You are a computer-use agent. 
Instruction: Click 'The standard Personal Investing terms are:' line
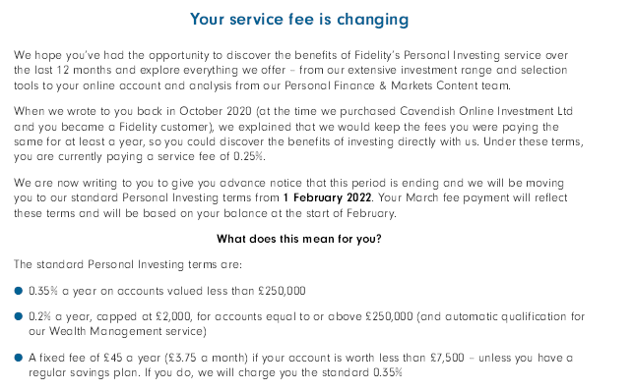[128, 264]
